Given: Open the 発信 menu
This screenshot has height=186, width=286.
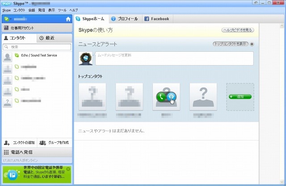Looking at the screenshot, I should pos(42,10).
